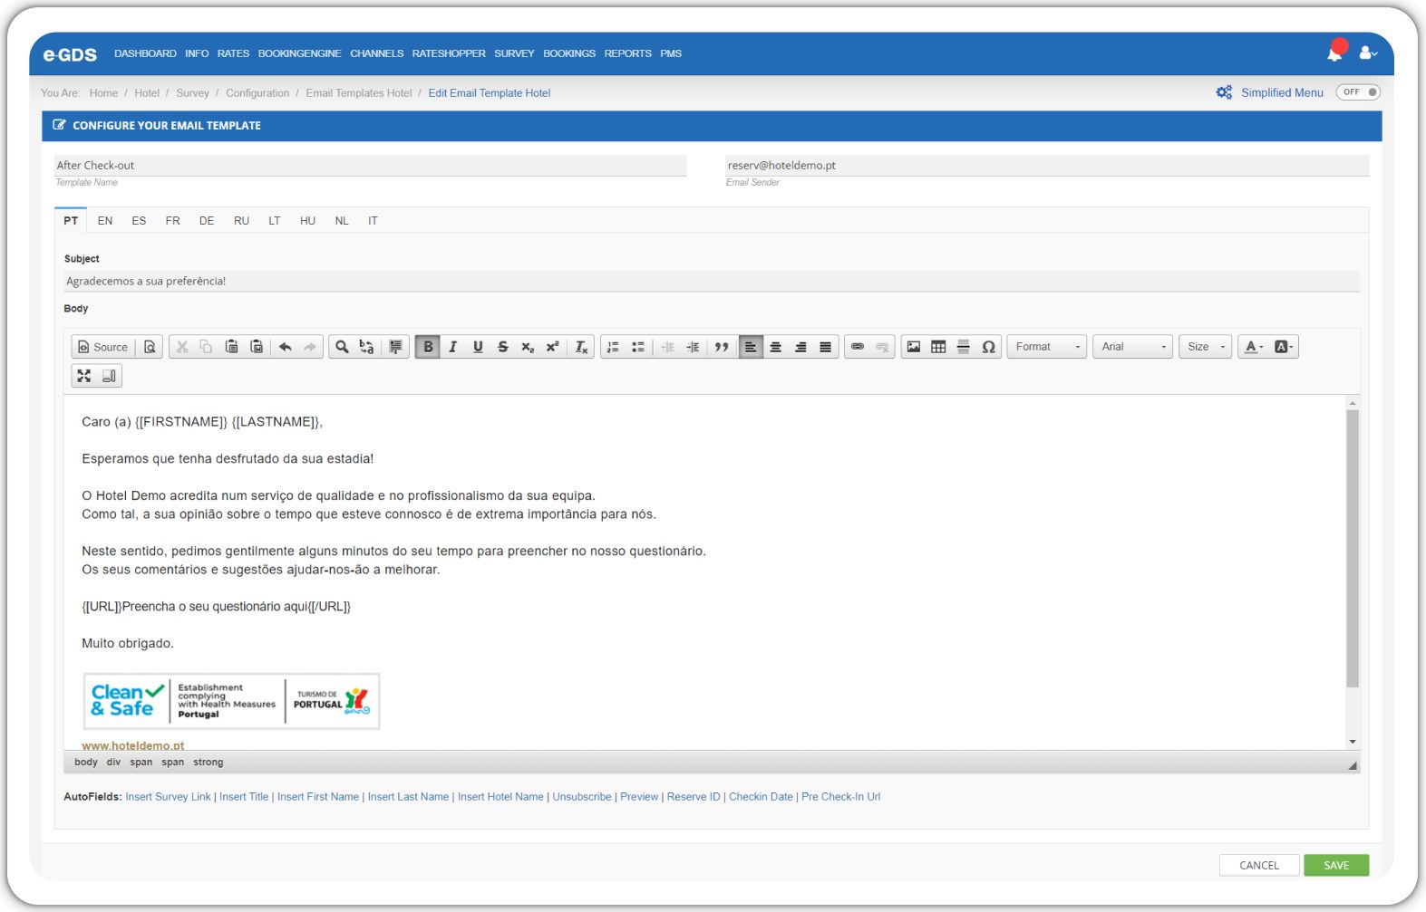Click the CANCEL button
Viewport: 1426px width, 912px height.
coord(1259,865)
